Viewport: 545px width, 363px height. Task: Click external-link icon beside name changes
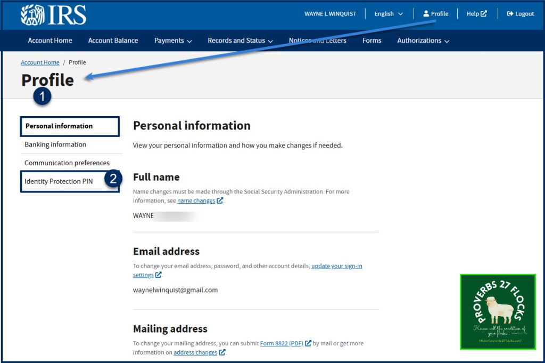point(220,201)
